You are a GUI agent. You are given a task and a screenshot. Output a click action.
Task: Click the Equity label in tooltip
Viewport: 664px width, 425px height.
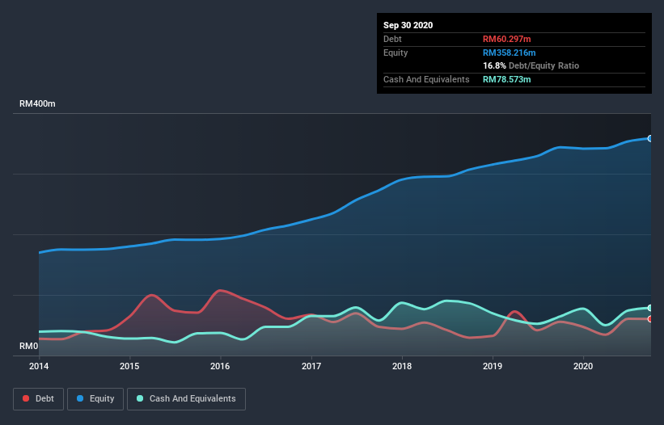click(x=395, y=53)
